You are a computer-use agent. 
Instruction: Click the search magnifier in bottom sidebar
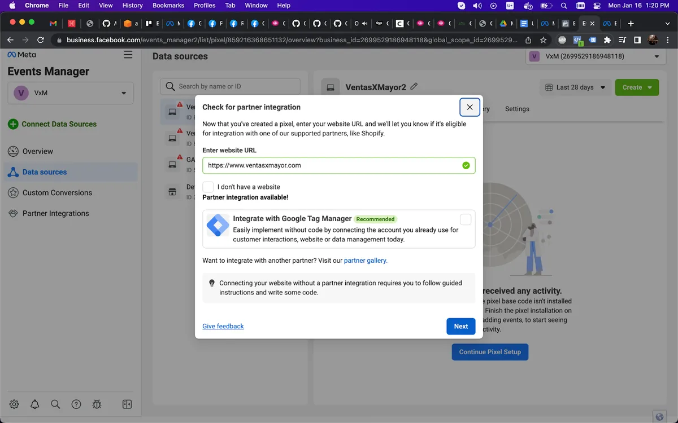click(x=55, y=404)
